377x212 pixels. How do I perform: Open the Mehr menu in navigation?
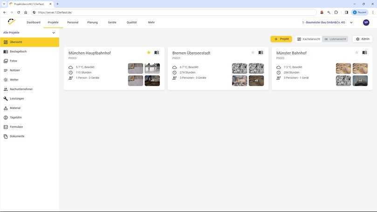click(151, 22)
